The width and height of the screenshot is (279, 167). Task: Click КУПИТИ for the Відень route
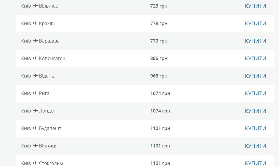tap(255, 76)
